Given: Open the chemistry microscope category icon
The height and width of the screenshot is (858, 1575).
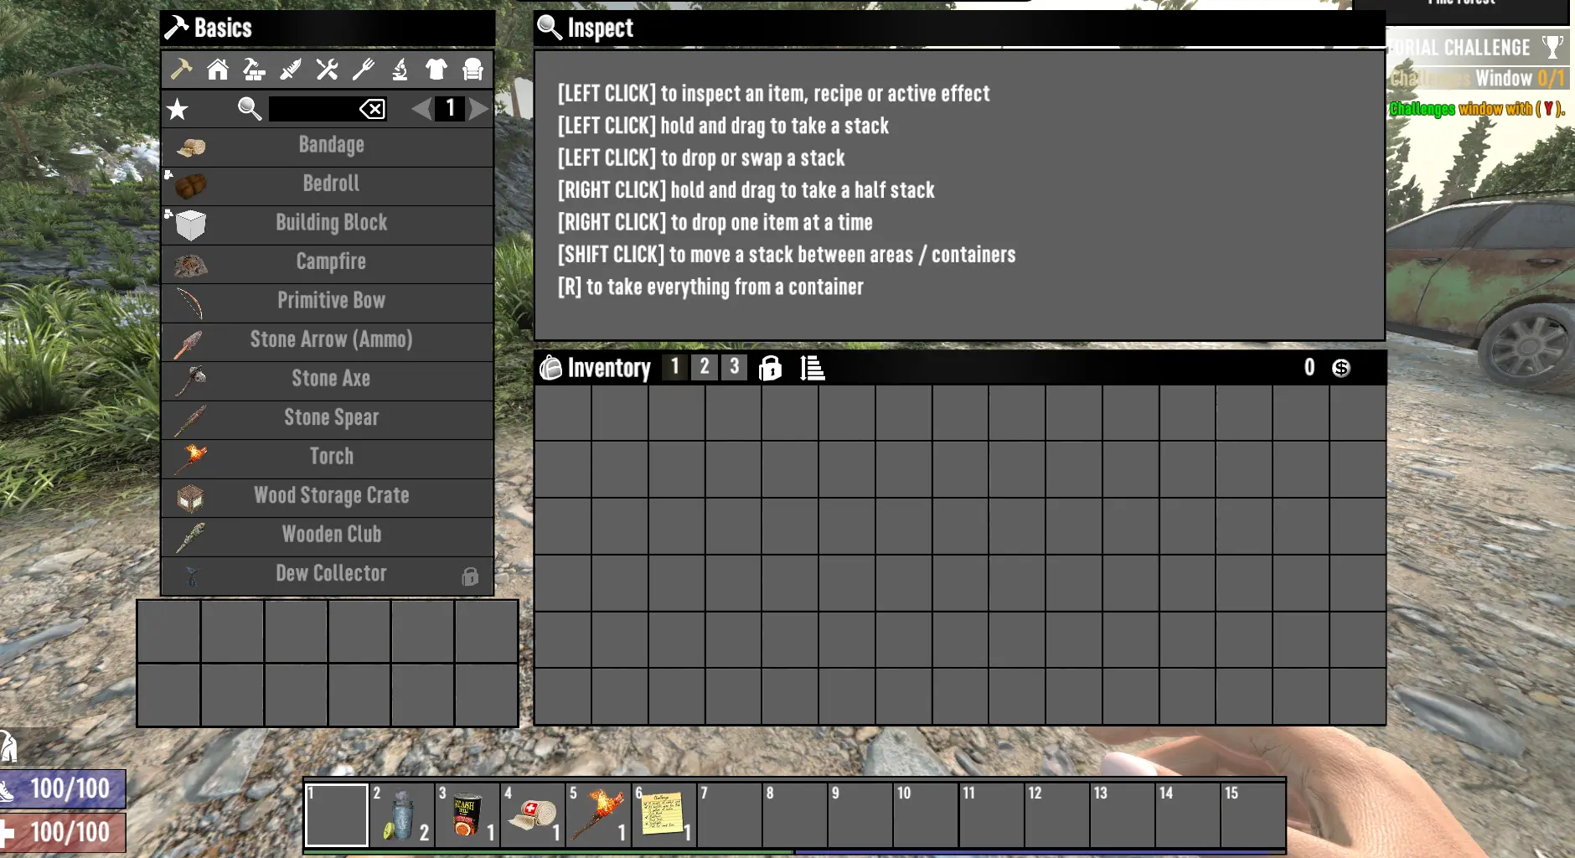Looking at the screenshot, I should coord(400,69).
